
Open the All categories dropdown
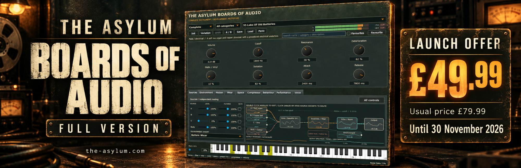point(228,26)
